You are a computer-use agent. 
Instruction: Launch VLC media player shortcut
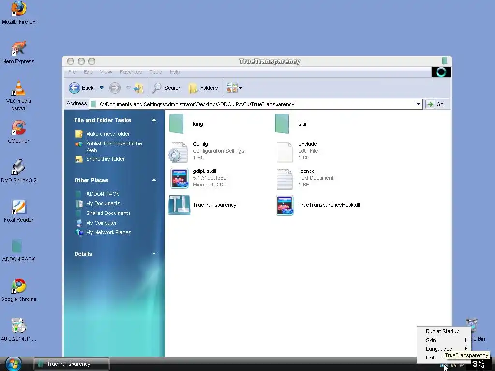18,95
